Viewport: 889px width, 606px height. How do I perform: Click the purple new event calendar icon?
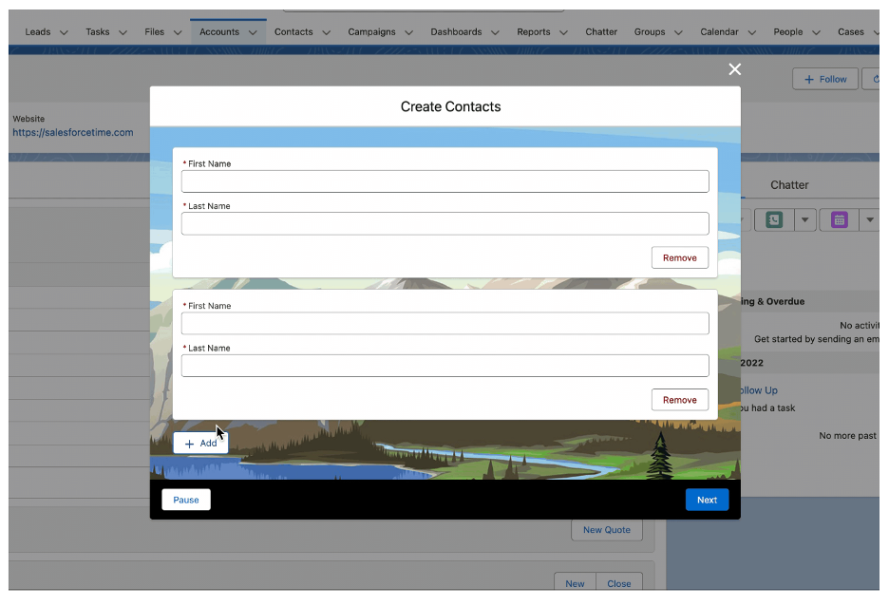tap(839, 220)
